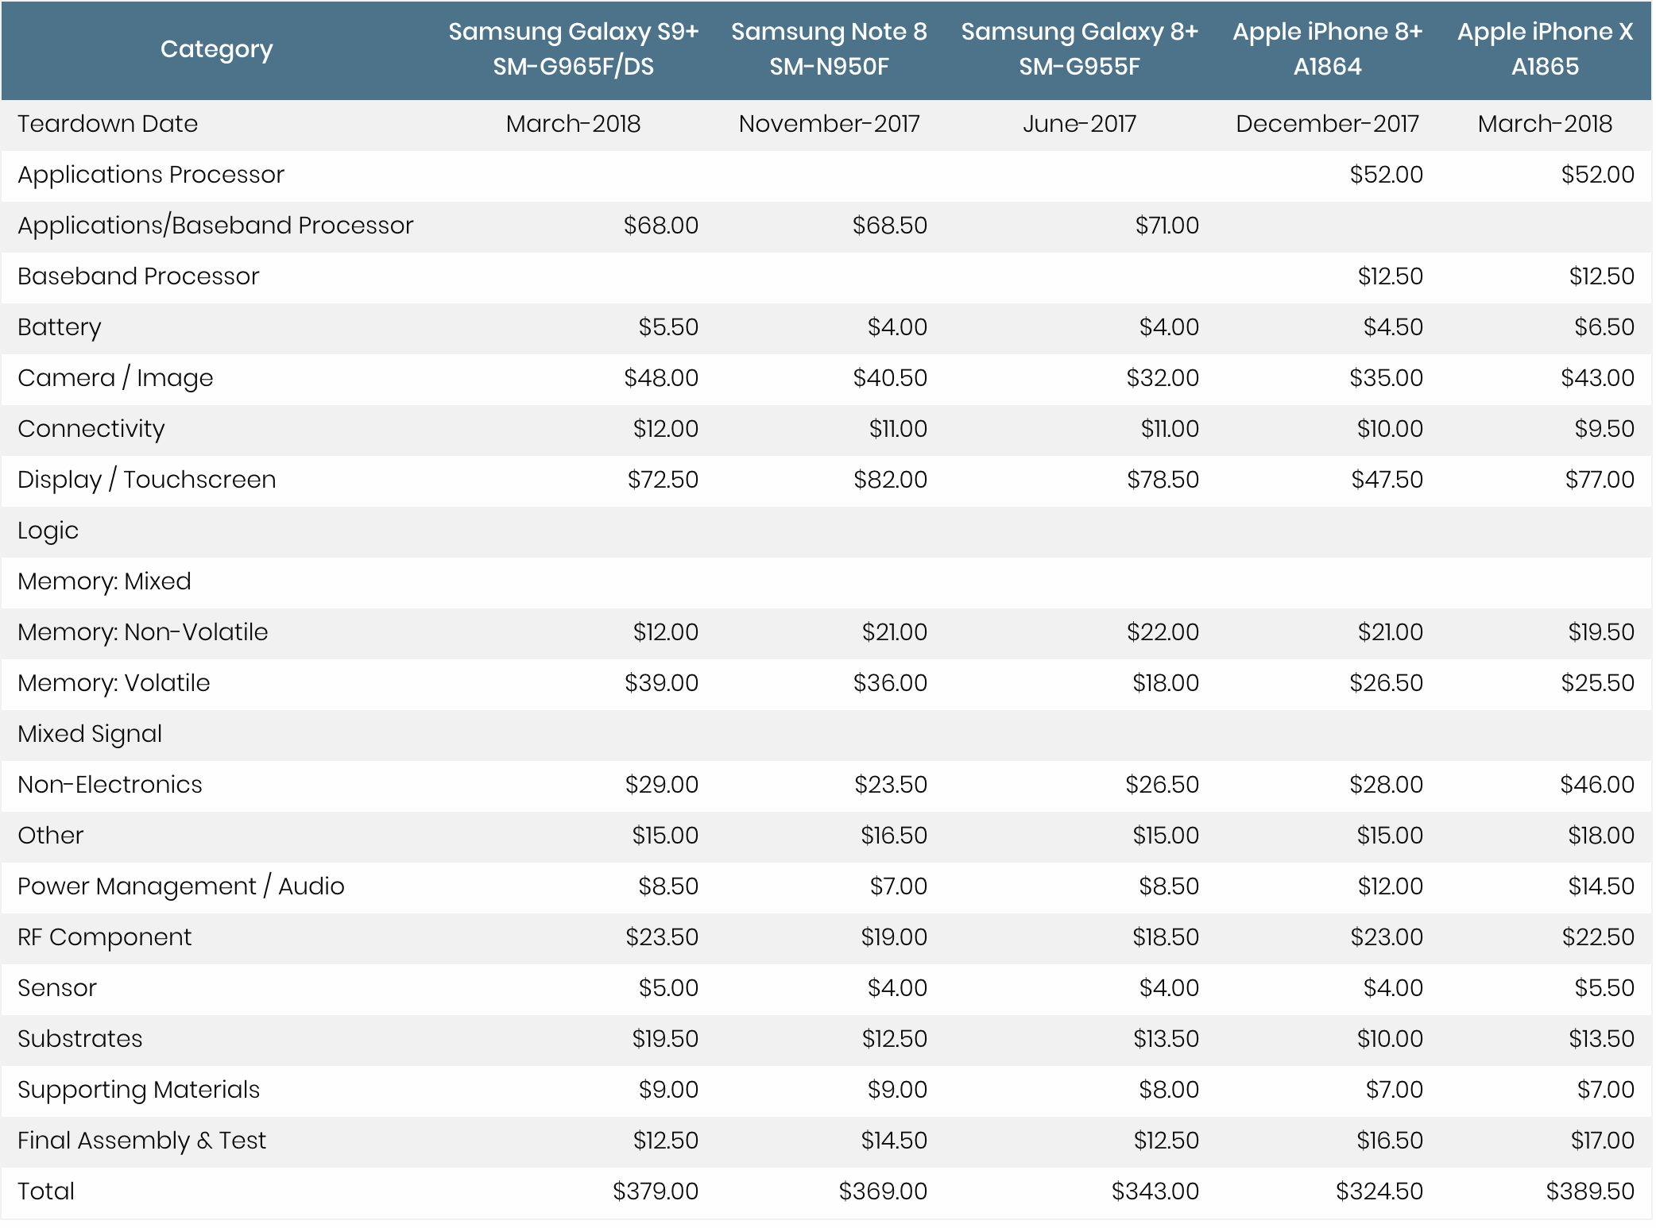Select the Final Assembly & Test label
Screen dimensions: 1656x1228
pyautogui.click(x=141, y=1141)
